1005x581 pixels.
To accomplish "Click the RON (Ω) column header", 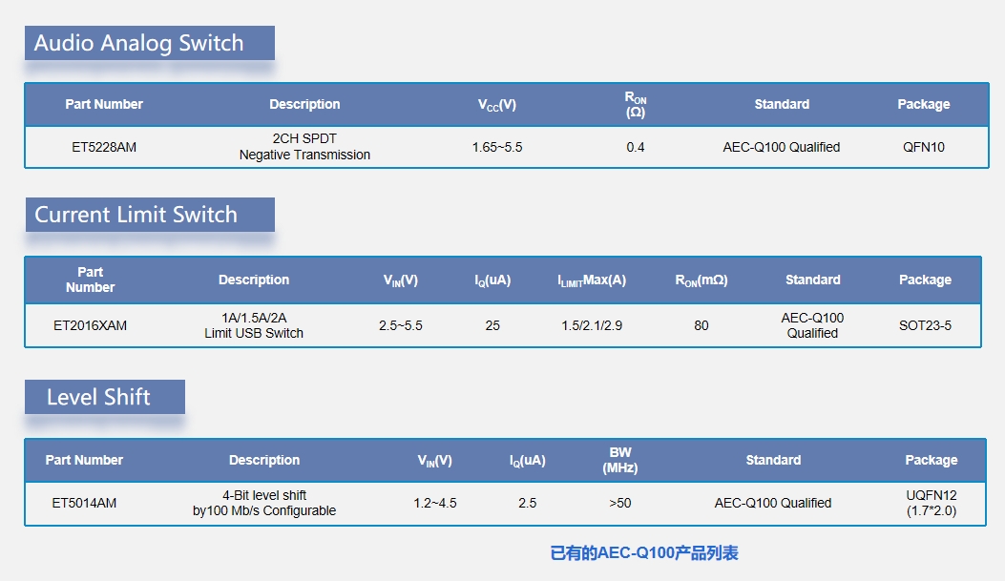I will (636, 104).
